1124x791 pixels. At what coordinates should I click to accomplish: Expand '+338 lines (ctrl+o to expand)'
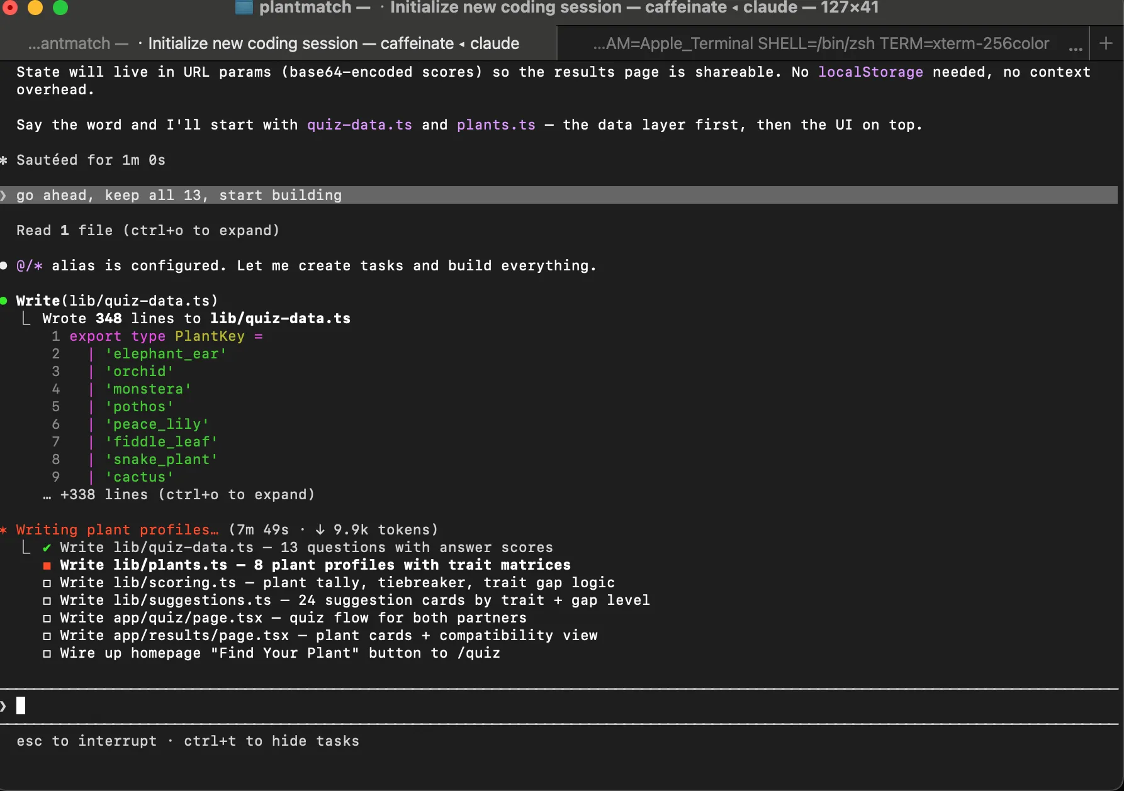point(179,495)
